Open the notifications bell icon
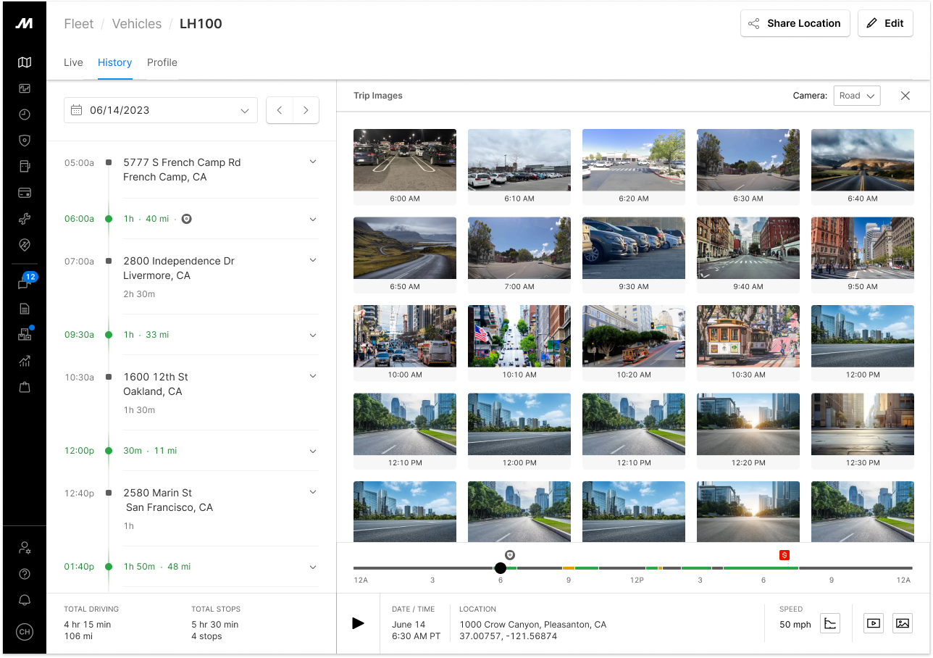The height and width of the screenshot is (658, 933). [x=25, y=601]
